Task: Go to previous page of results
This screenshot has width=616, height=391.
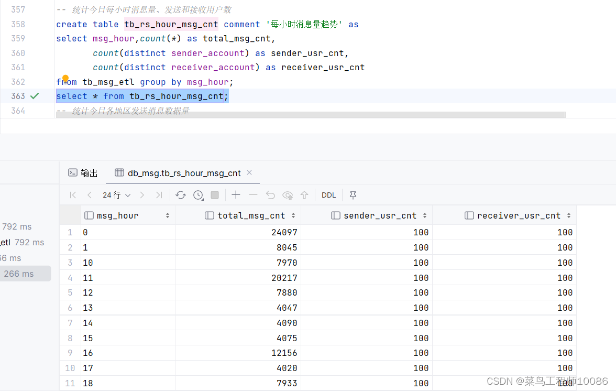Action: [x=90, y=195]
